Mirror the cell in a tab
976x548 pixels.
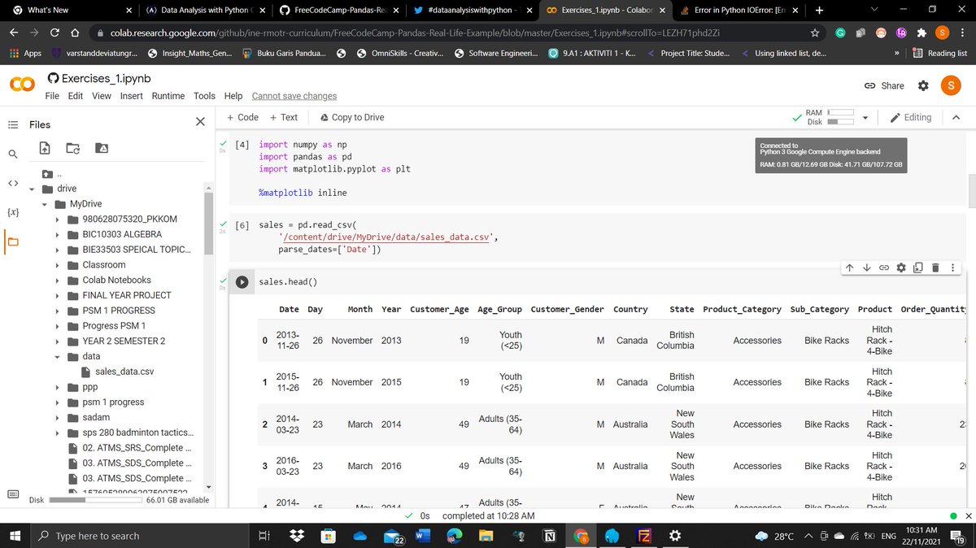tap(917, 267)
